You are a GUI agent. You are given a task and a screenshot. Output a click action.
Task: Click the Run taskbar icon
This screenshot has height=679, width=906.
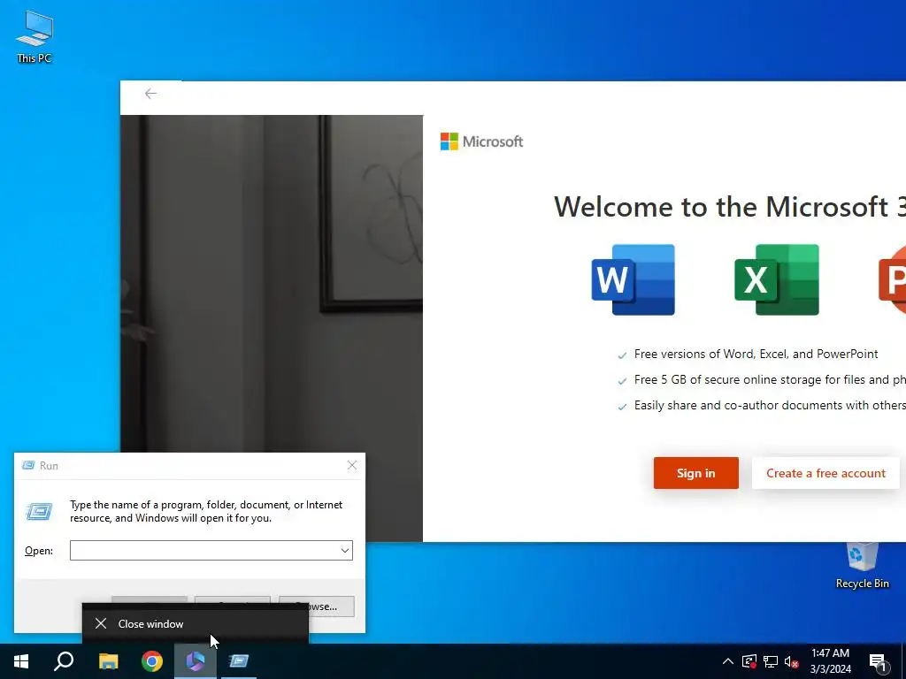239,661
